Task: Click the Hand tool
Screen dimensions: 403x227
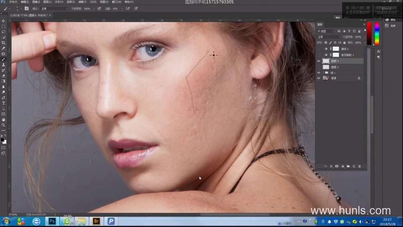Action: pos(3,119)
